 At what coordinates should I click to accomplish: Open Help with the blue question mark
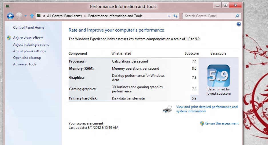[239, 24]
